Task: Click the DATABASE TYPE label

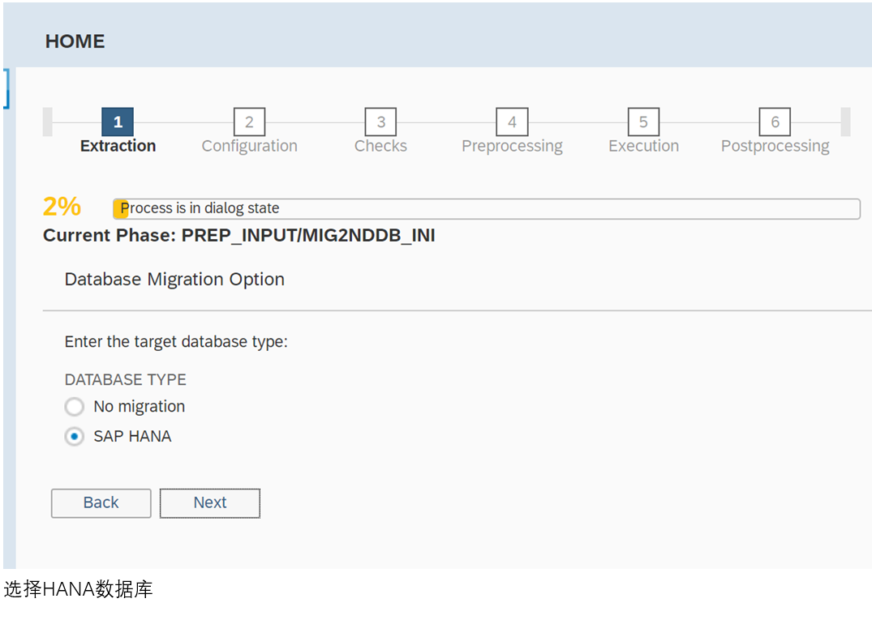Action: tap(126, 380)
